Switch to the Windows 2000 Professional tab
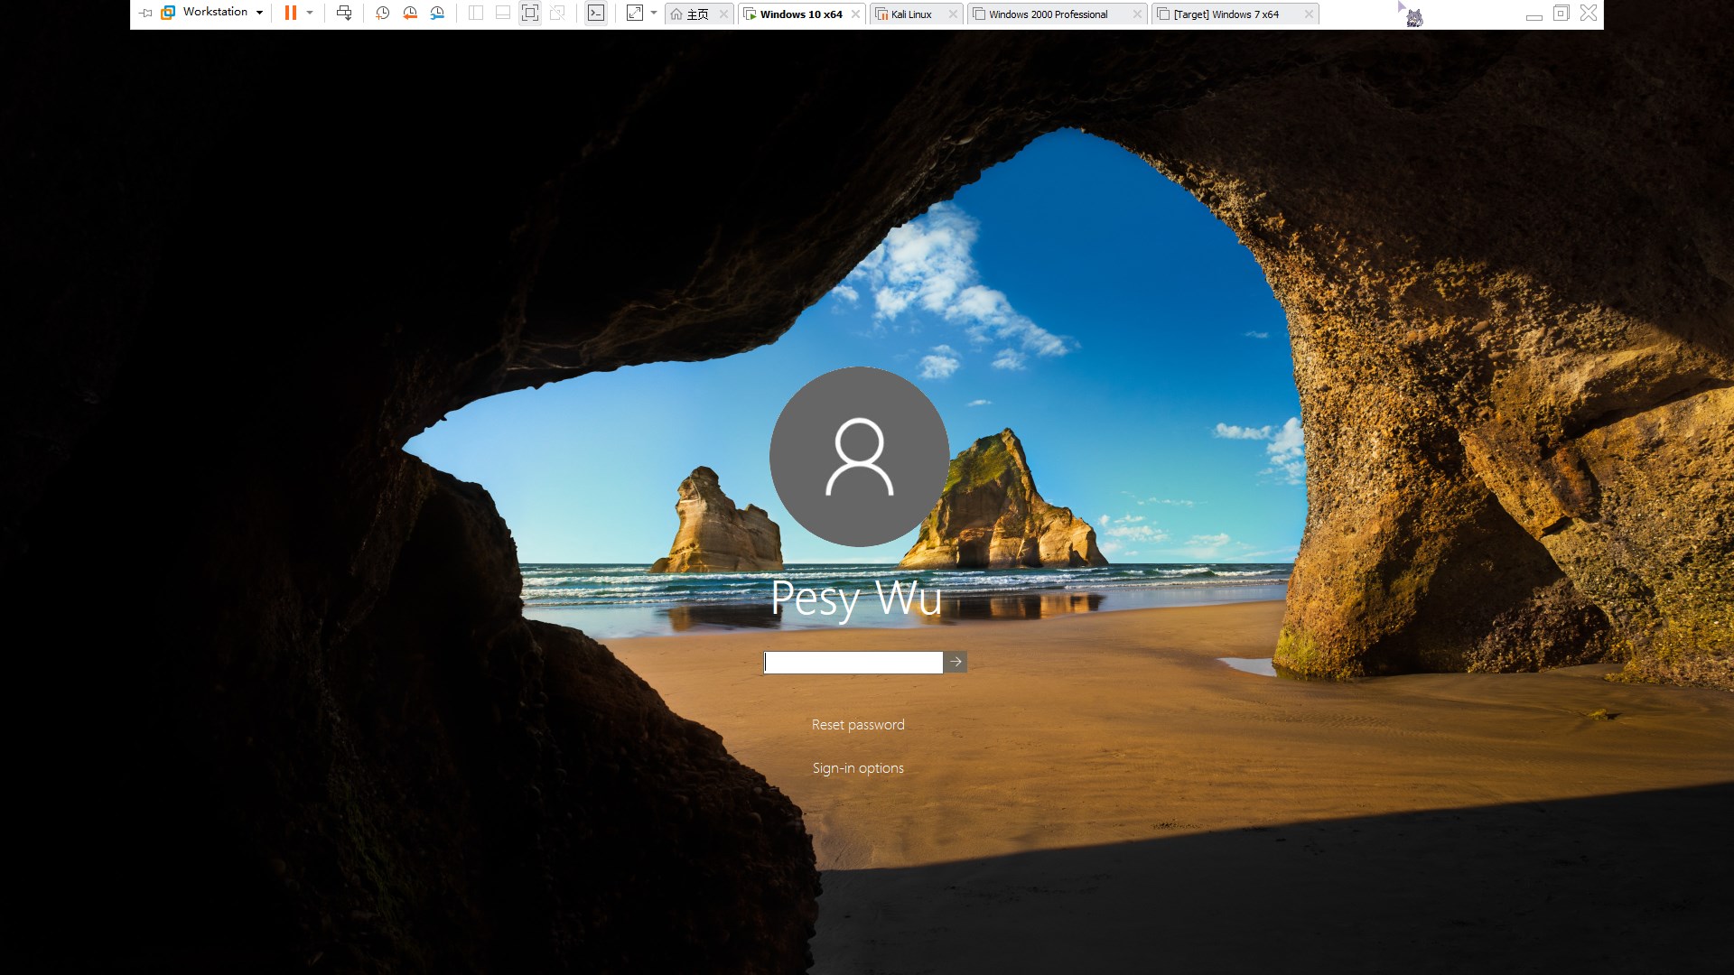Viewport: 1734px width, 975px height. tap(1048, 14)
